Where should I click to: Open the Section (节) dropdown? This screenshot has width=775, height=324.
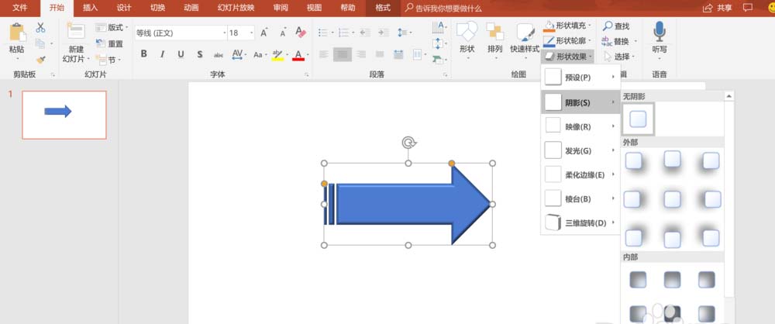pyautogui.click(x=107, y=60)
